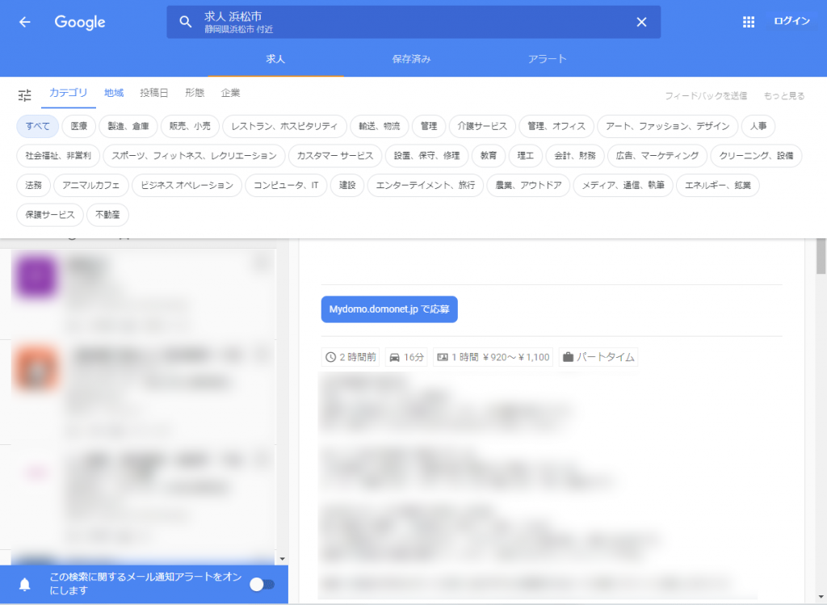Click もっと見る to show more
Viewport: 827px width, 605px height.
[x=783, y=96]
